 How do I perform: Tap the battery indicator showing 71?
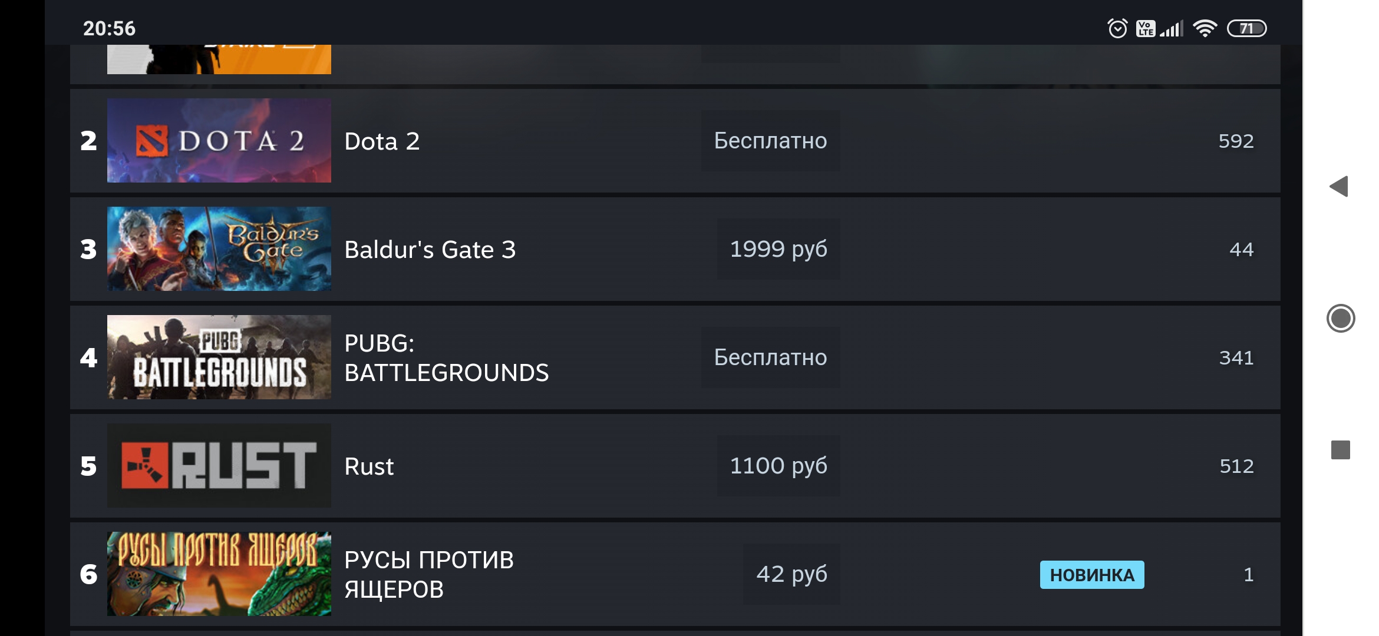[1246, 28]
